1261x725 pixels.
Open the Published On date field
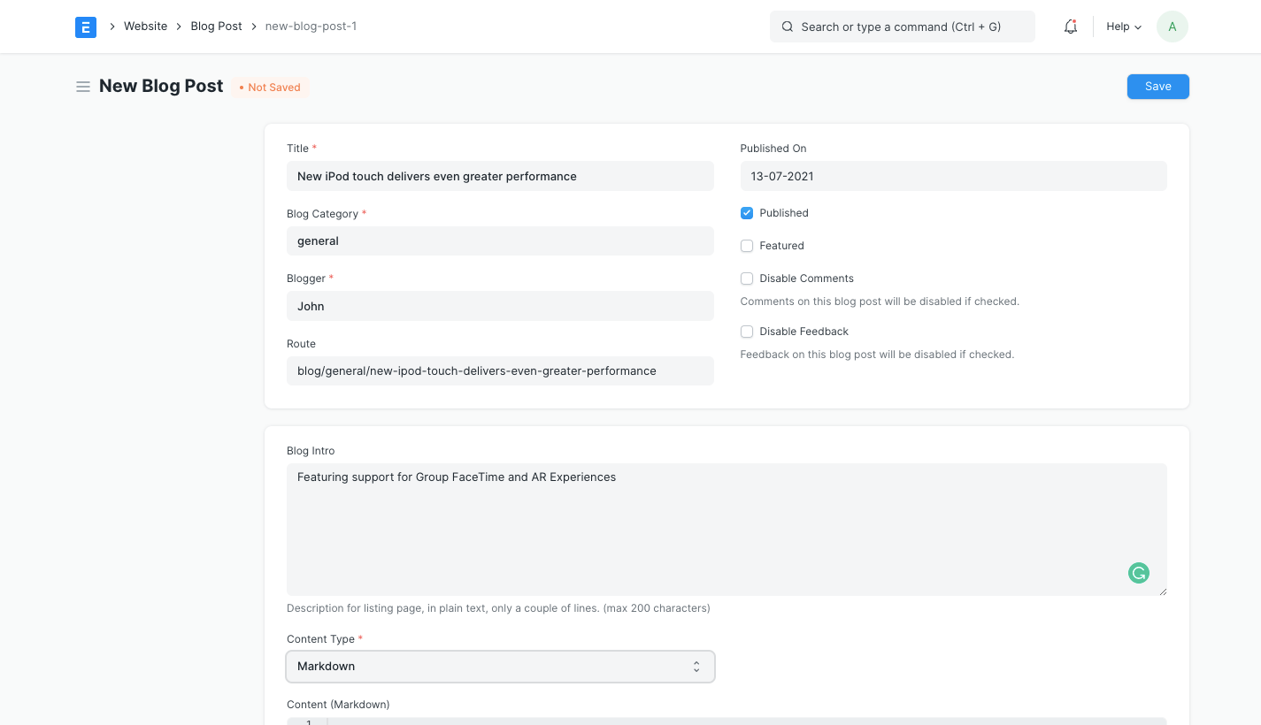click(953, 176)
